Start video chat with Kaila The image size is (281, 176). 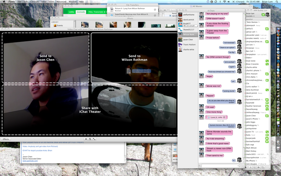click(267, 135)
